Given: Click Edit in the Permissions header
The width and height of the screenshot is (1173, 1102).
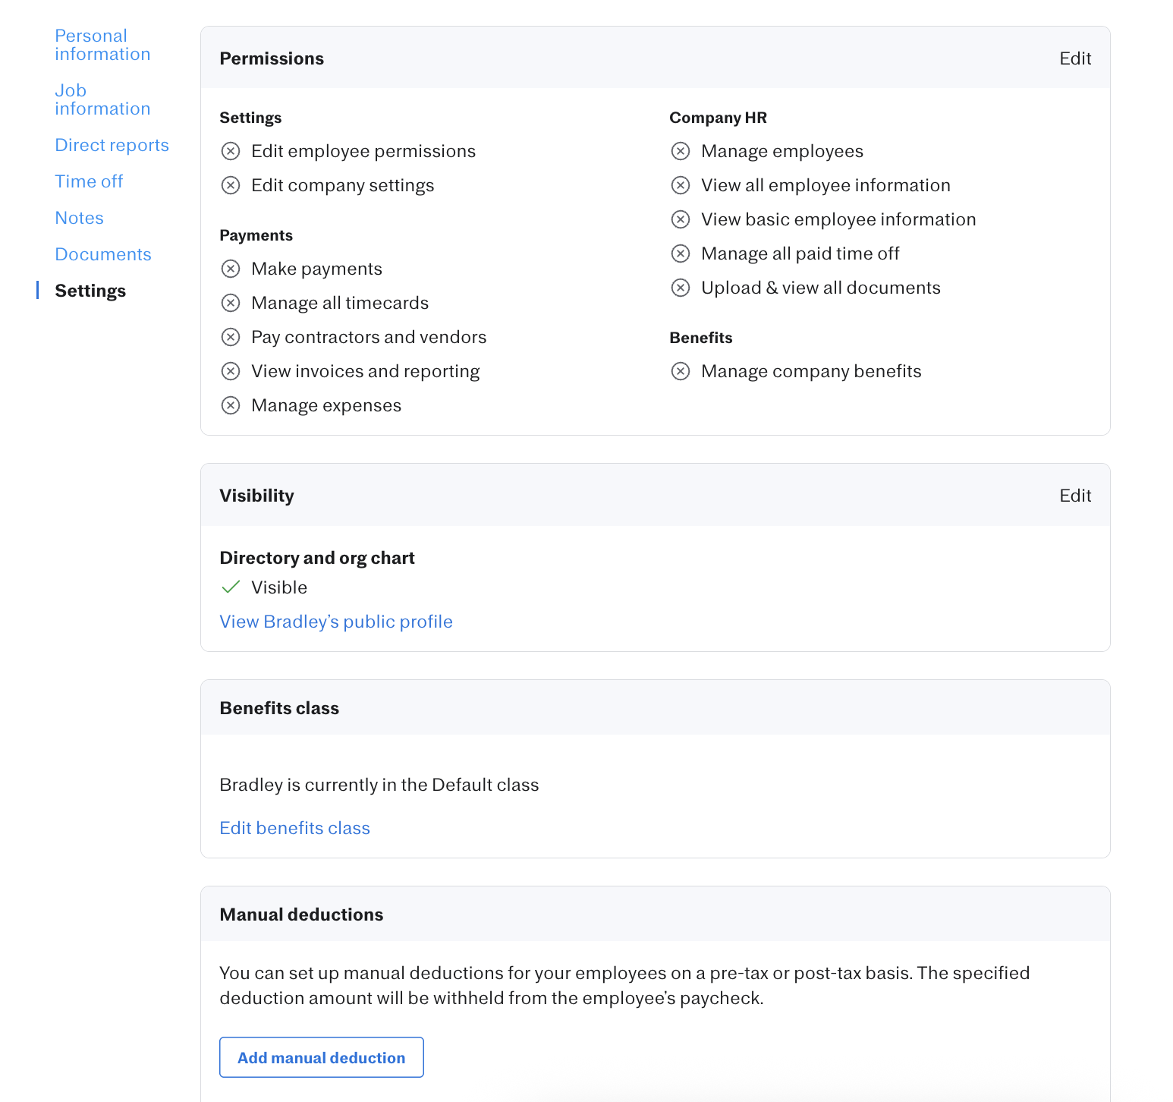Looking at the screenshot, I should (1075, 58).
